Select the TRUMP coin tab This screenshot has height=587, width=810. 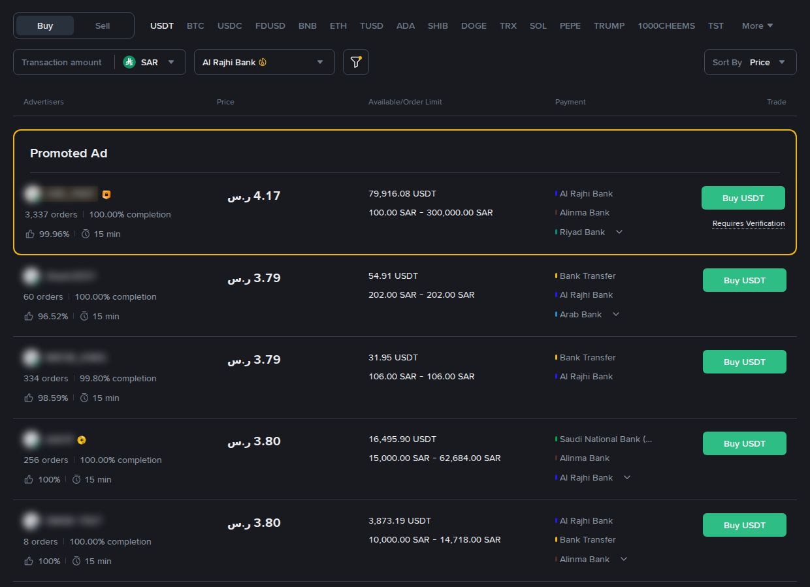coord(609,25)
